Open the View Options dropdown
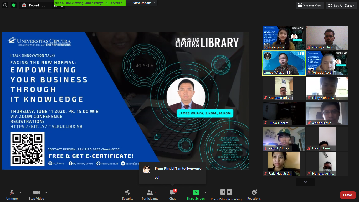Viewport: 359px width, 202px height. (x=144, y=3)
